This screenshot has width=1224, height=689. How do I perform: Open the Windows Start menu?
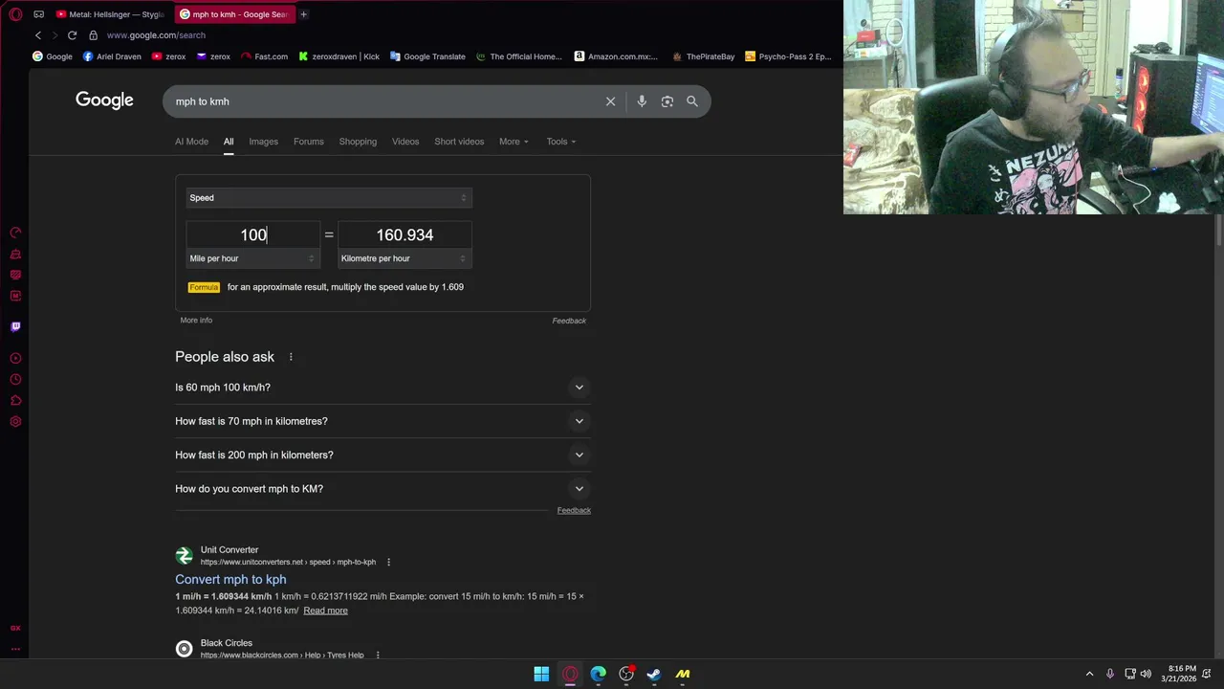tap(541, 674)
